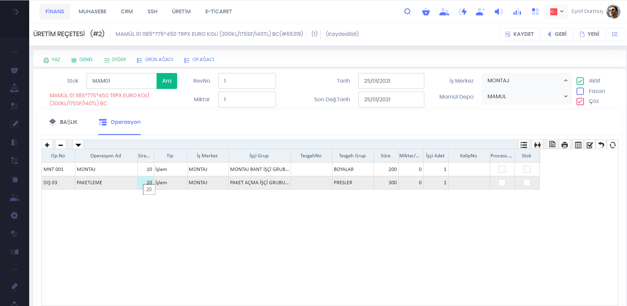Screen dimensions: 627x306
Task: Uncheck the Aktif checkbox
Action: [x=580, y=81]
